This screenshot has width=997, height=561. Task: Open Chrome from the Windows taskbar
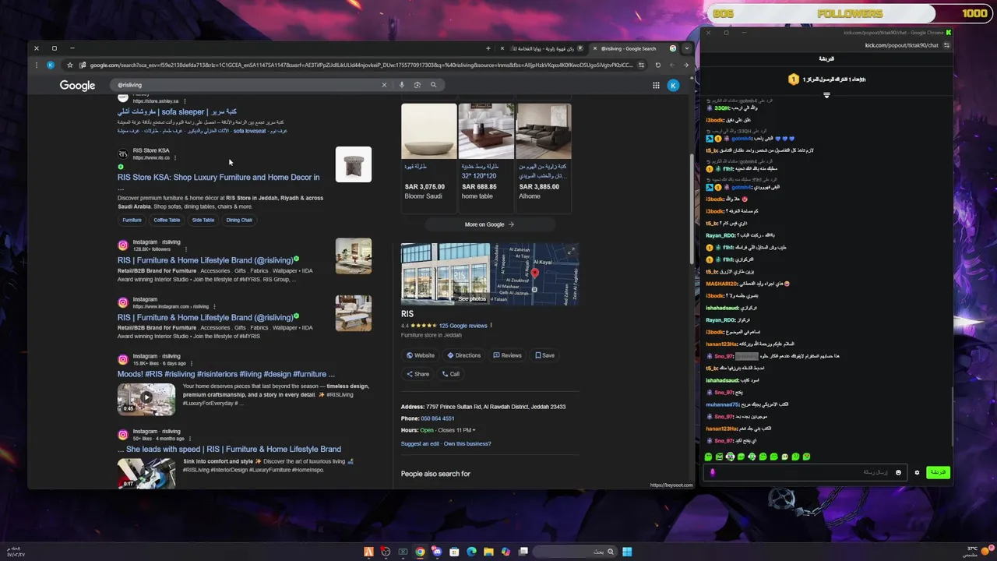(x=420, y=552)
